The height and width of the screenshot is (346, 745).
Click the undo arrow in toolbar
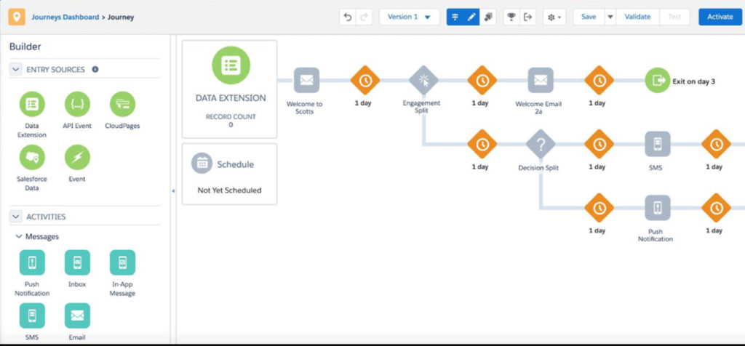348,17
